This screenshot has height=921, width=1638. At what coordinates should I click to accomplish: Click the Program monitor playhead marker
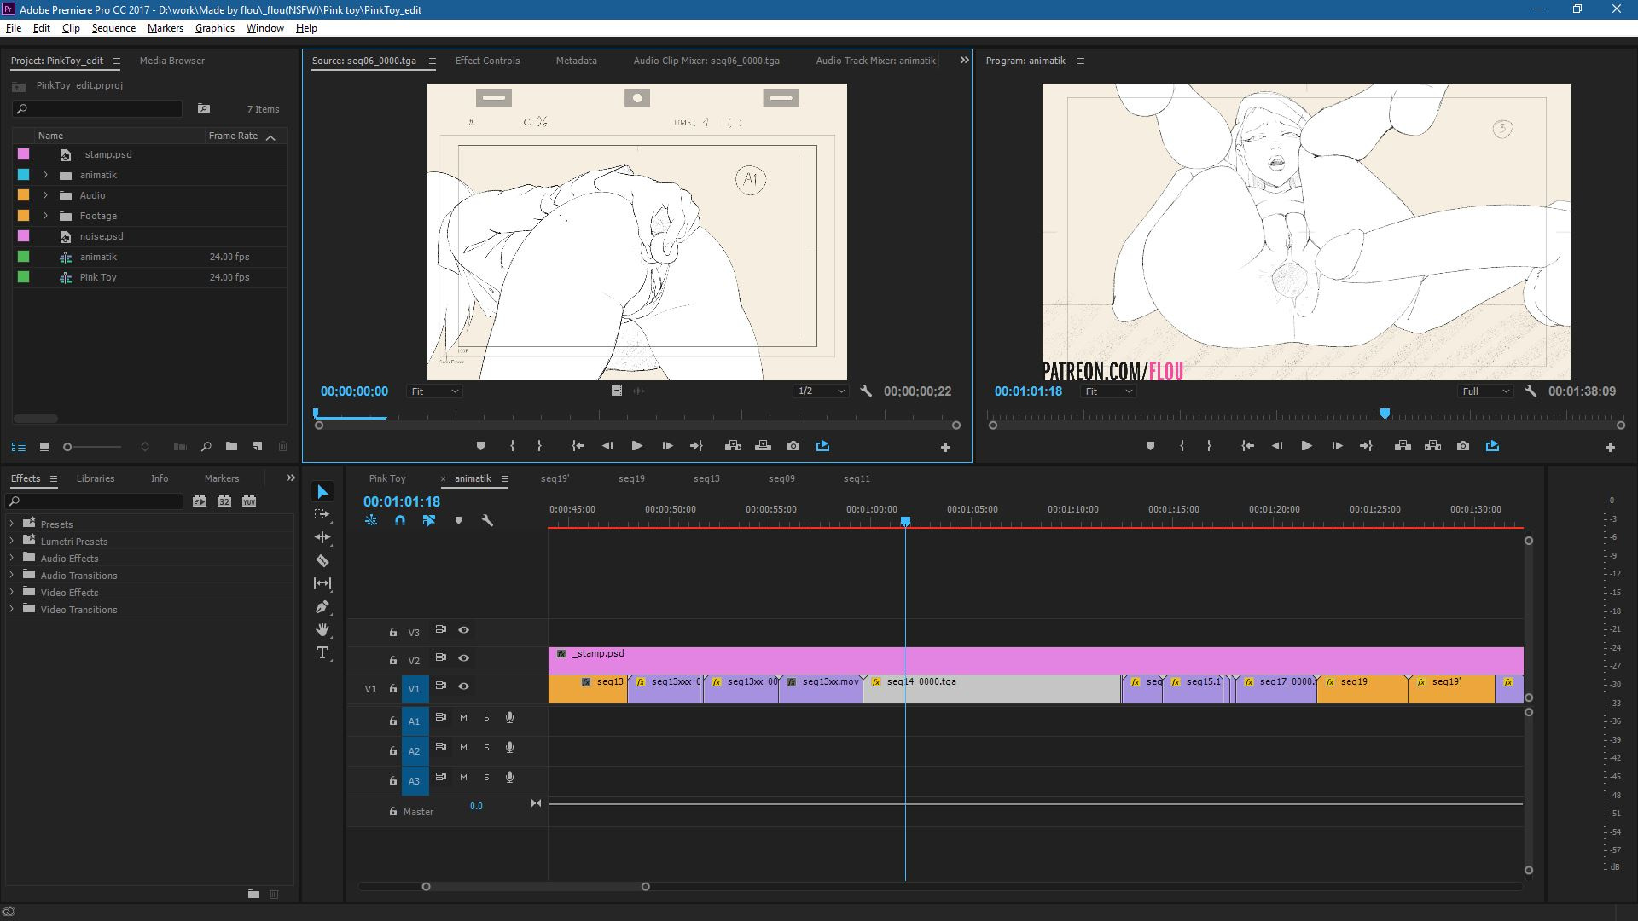pos(1385,414)
